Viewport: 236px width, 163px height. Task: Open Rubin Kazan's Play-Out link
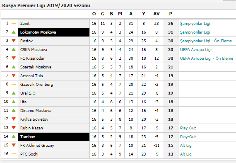[188, 128]
